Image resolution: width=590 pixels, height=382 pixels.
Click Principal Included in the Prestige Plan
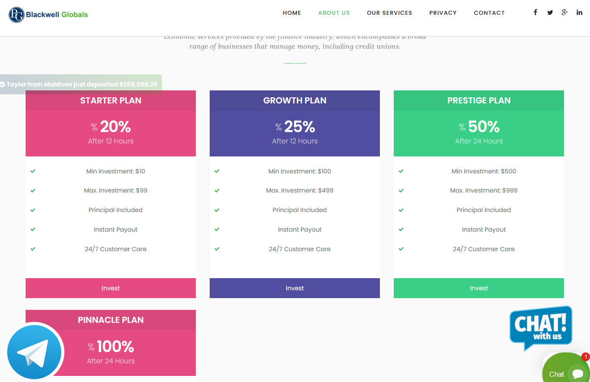coord(484,210)
